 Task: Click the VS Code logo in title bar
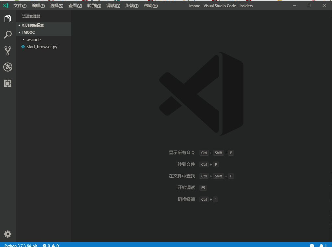pyautogui.click(x=6, y=6)
